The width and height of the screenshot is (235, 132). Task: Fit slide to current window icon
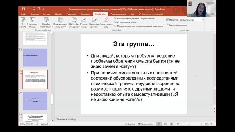212,124
